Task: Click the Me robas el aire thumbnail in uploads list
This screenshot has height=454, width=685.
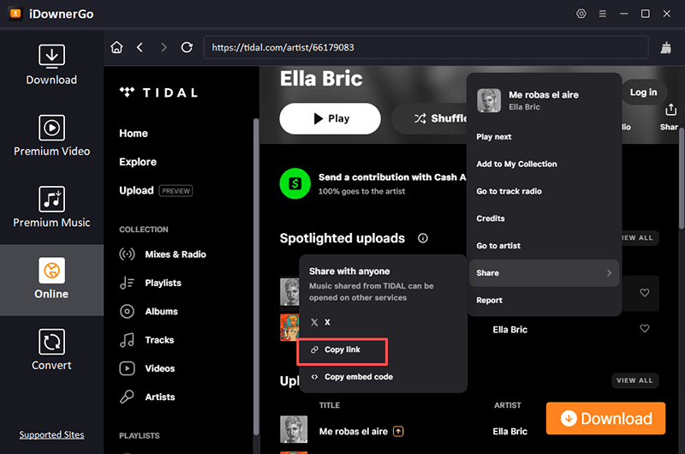Action: (294, 429)
